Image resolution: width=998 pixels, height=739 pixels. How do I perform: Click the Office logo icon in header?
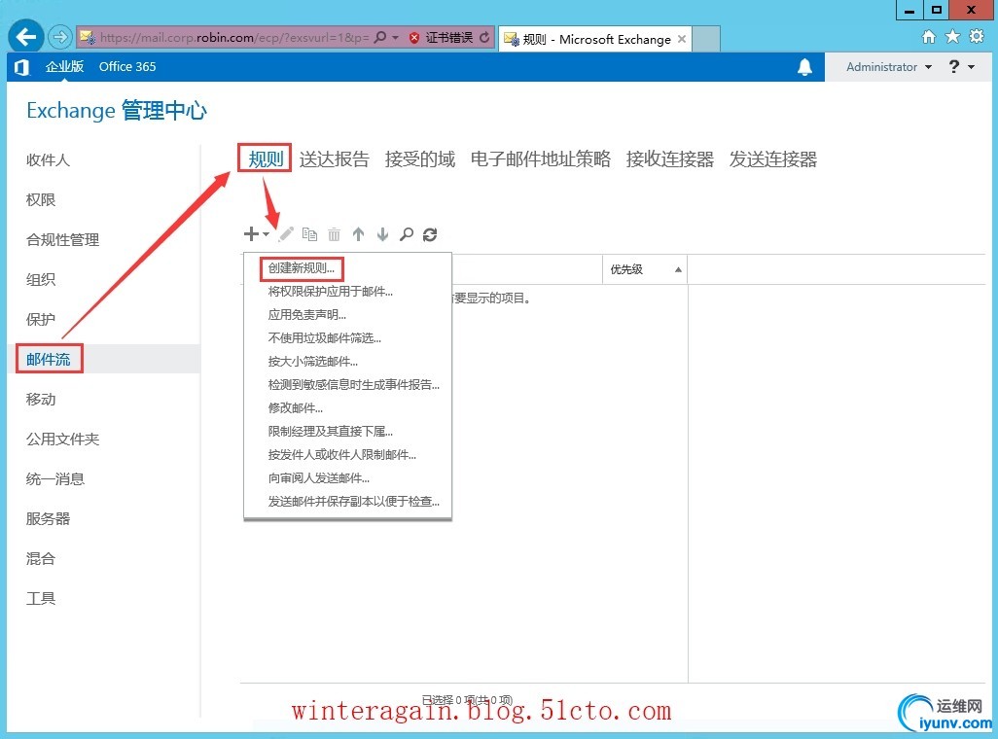22,67
